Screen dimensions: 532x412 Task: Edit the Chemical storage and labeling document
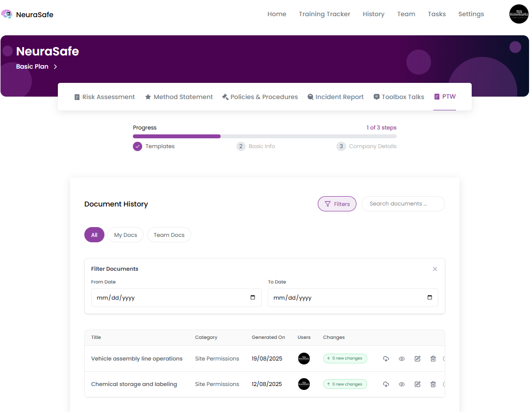(417, 384)
